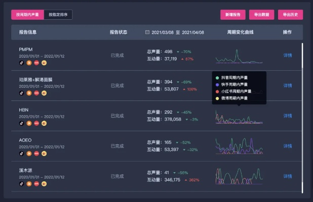Click the 新增报告 button
Viewport: 313px width, 202px height.
click(233, 15)
